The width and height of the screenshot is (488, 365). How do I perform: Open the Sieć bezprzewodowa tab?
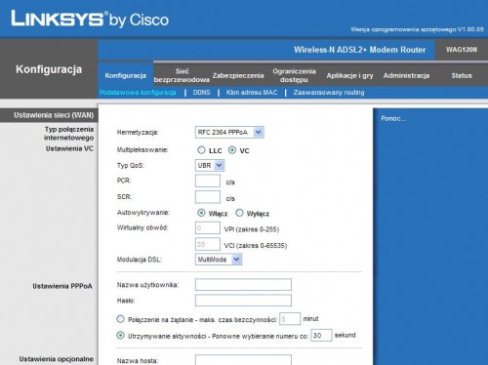tap(182, 75)
